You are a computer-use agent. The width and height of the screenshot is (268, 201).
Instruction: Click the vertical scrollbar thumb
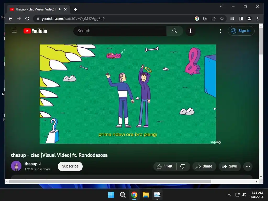(x=261, y=41)
